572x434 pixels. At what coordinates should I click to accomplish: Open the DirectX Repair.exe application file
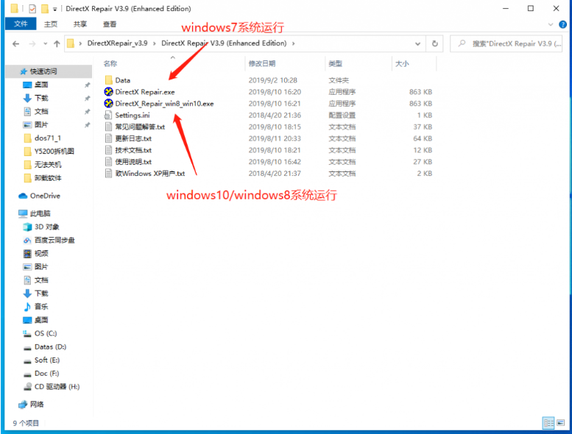tap(144, 92)
